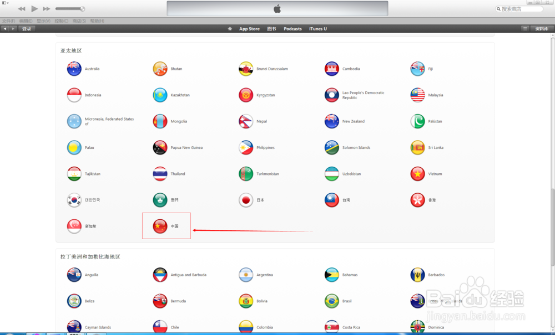This screenshot has width=555, height=335.
Task: Open the 控制(C) menu
Action: click(x=62, y=21)
